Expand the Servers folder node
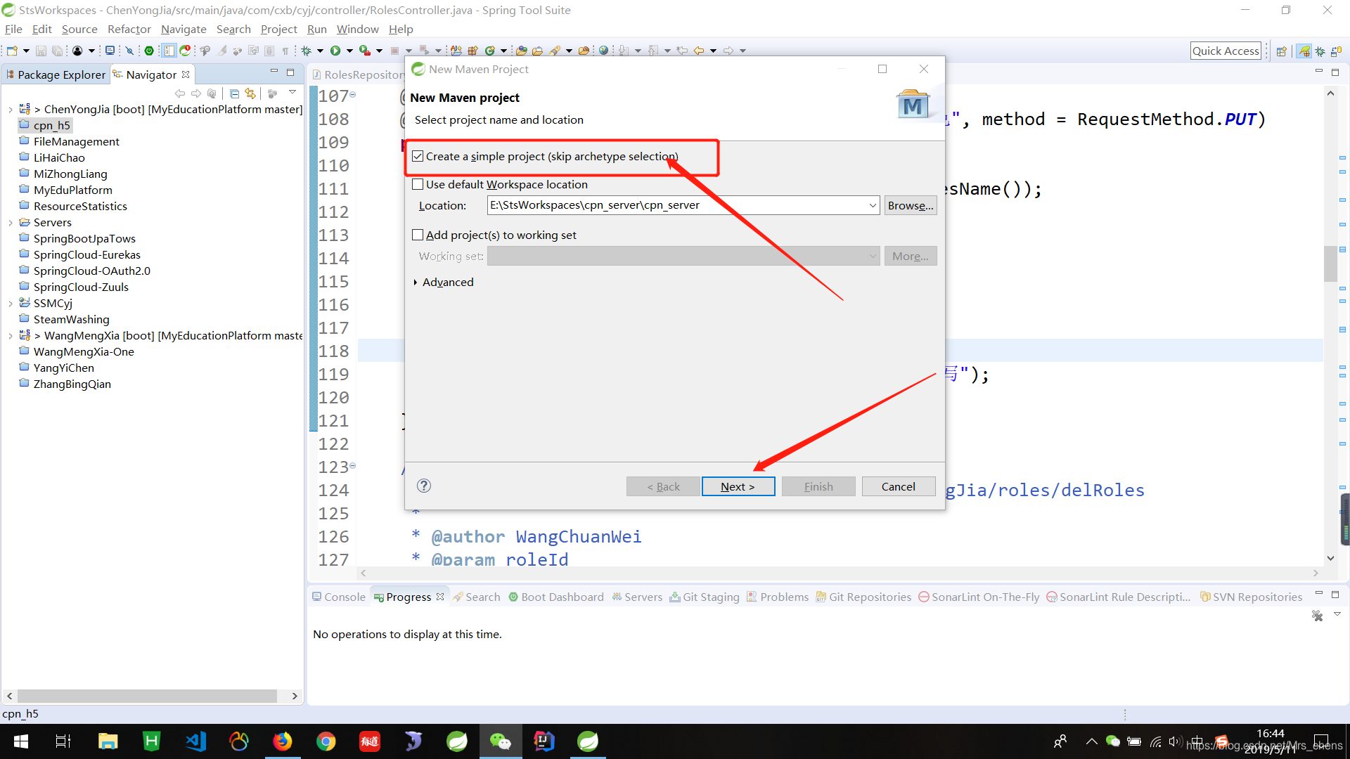Screen dimensions: 1350x759 (x=11, y=223)
